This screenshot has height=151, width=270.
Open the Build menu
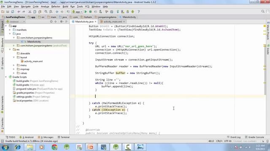tap(65, 7)
